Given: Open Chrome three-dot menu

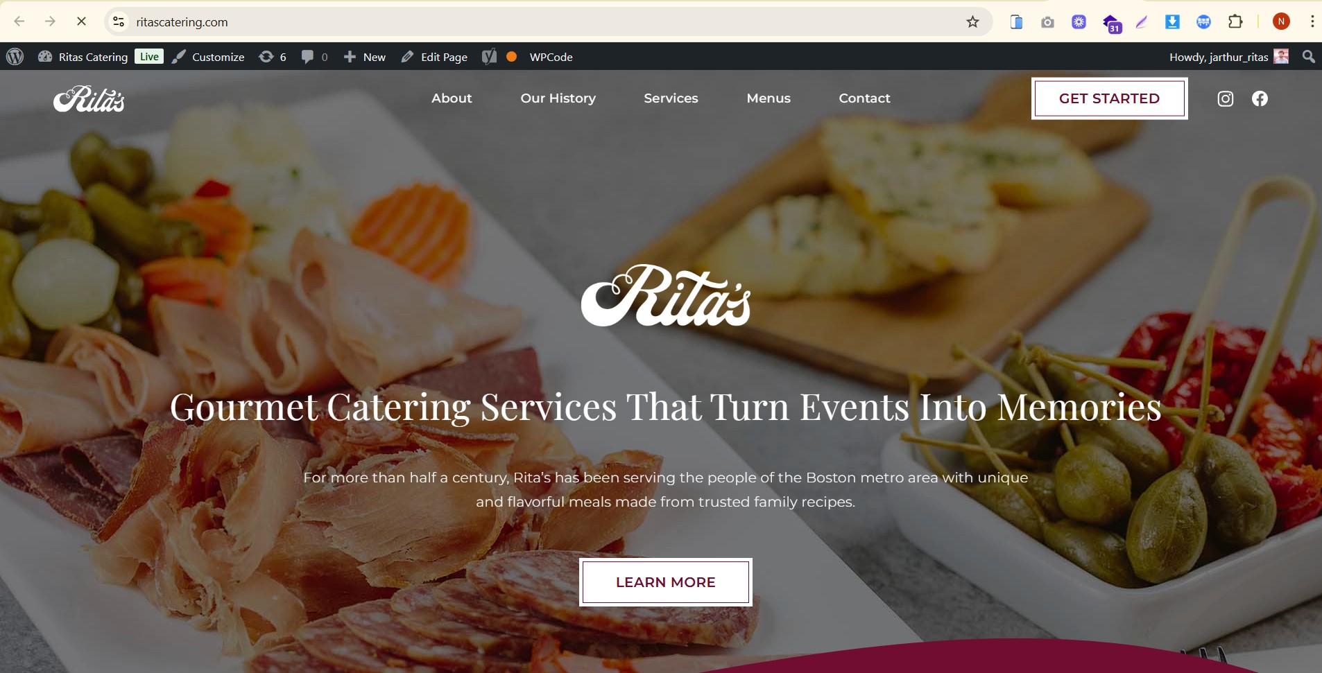Looking at the screenshot, I should click(x=1312, y=21).
